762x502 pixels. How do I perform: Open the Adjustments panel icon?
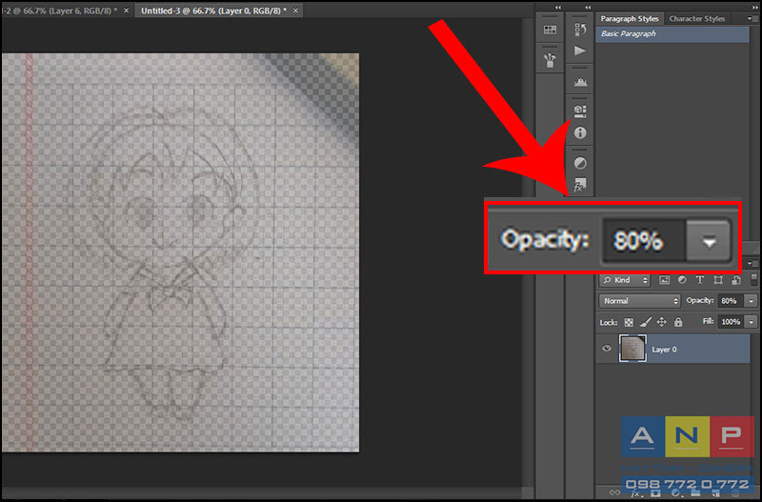580,163
